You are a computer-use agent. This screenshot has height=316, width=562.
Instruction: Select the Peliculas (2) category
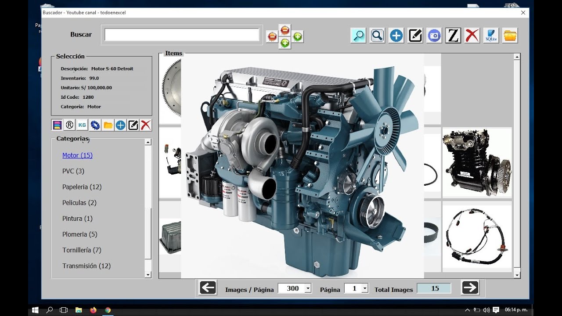pyautogui.click(x=79, y=203)
